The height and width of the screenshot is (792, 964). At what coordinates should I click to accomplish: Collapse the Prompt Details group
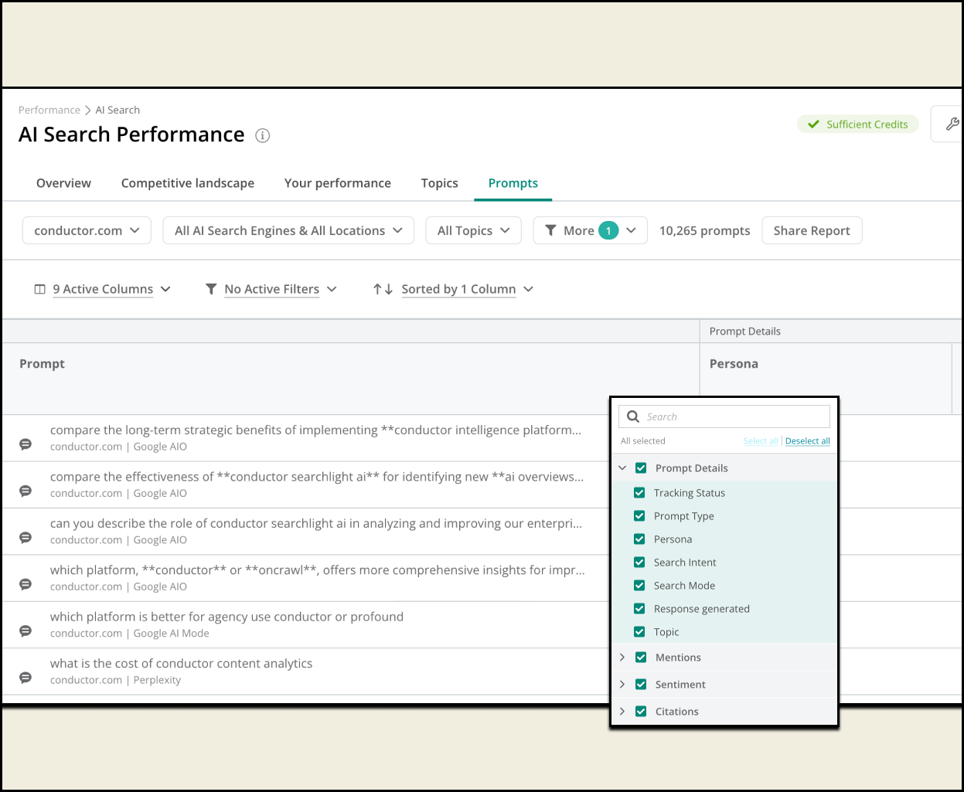622,468
